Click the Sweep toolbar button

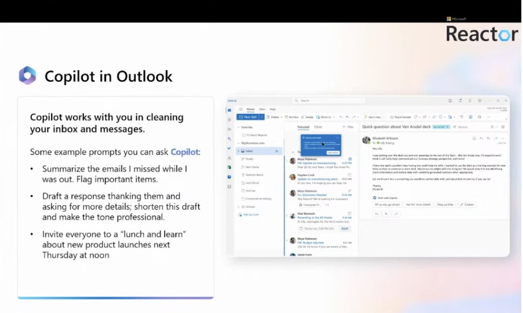[307, 117]
